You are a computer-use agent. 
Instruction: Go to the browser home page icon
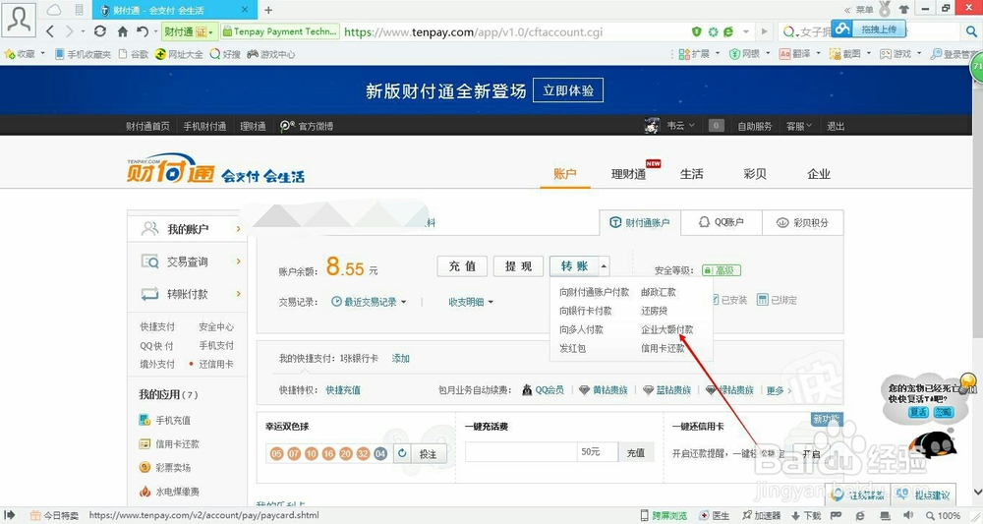click(123, 31)
